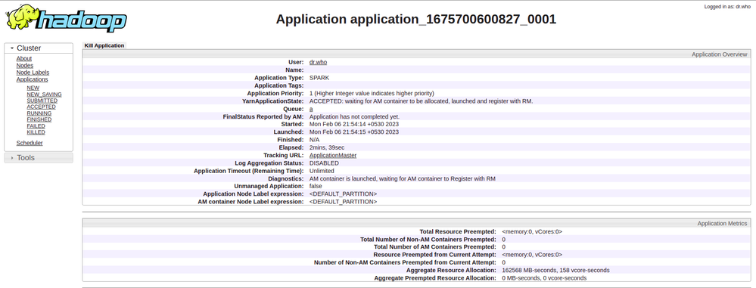756x288 pixels.
Task: Follow the ApplicationMaster tracking URL
Action: click(x=333, y=155)
